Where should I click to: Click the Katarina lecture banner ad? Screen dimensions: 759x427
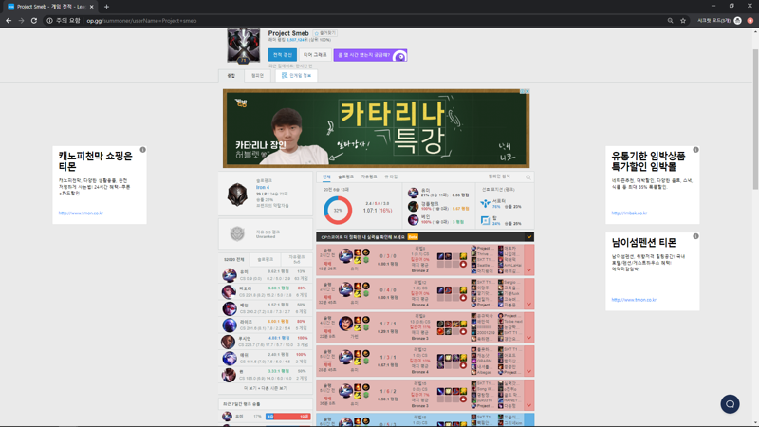376,128
